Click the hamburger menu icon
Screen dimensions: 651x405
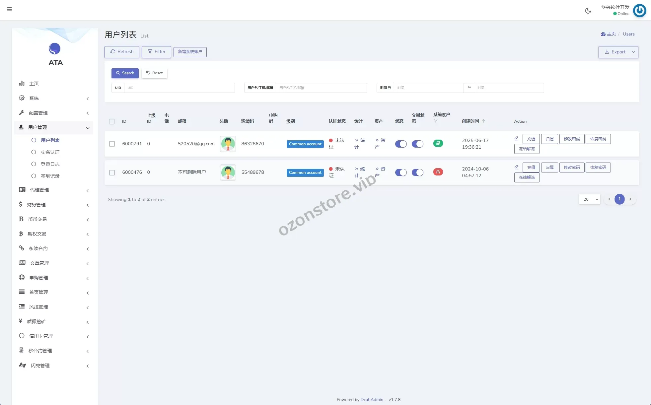click(9, 9)
